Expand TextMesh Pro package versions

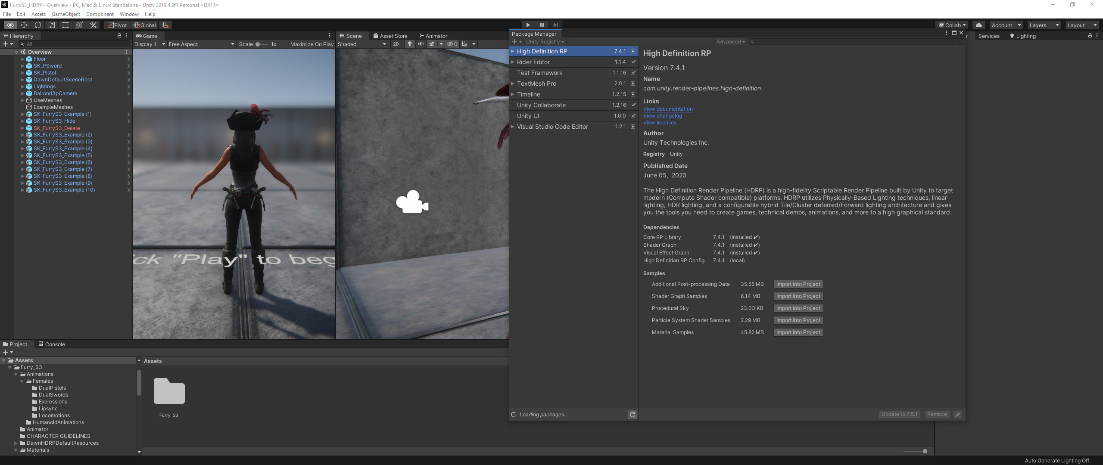[513, 84]
